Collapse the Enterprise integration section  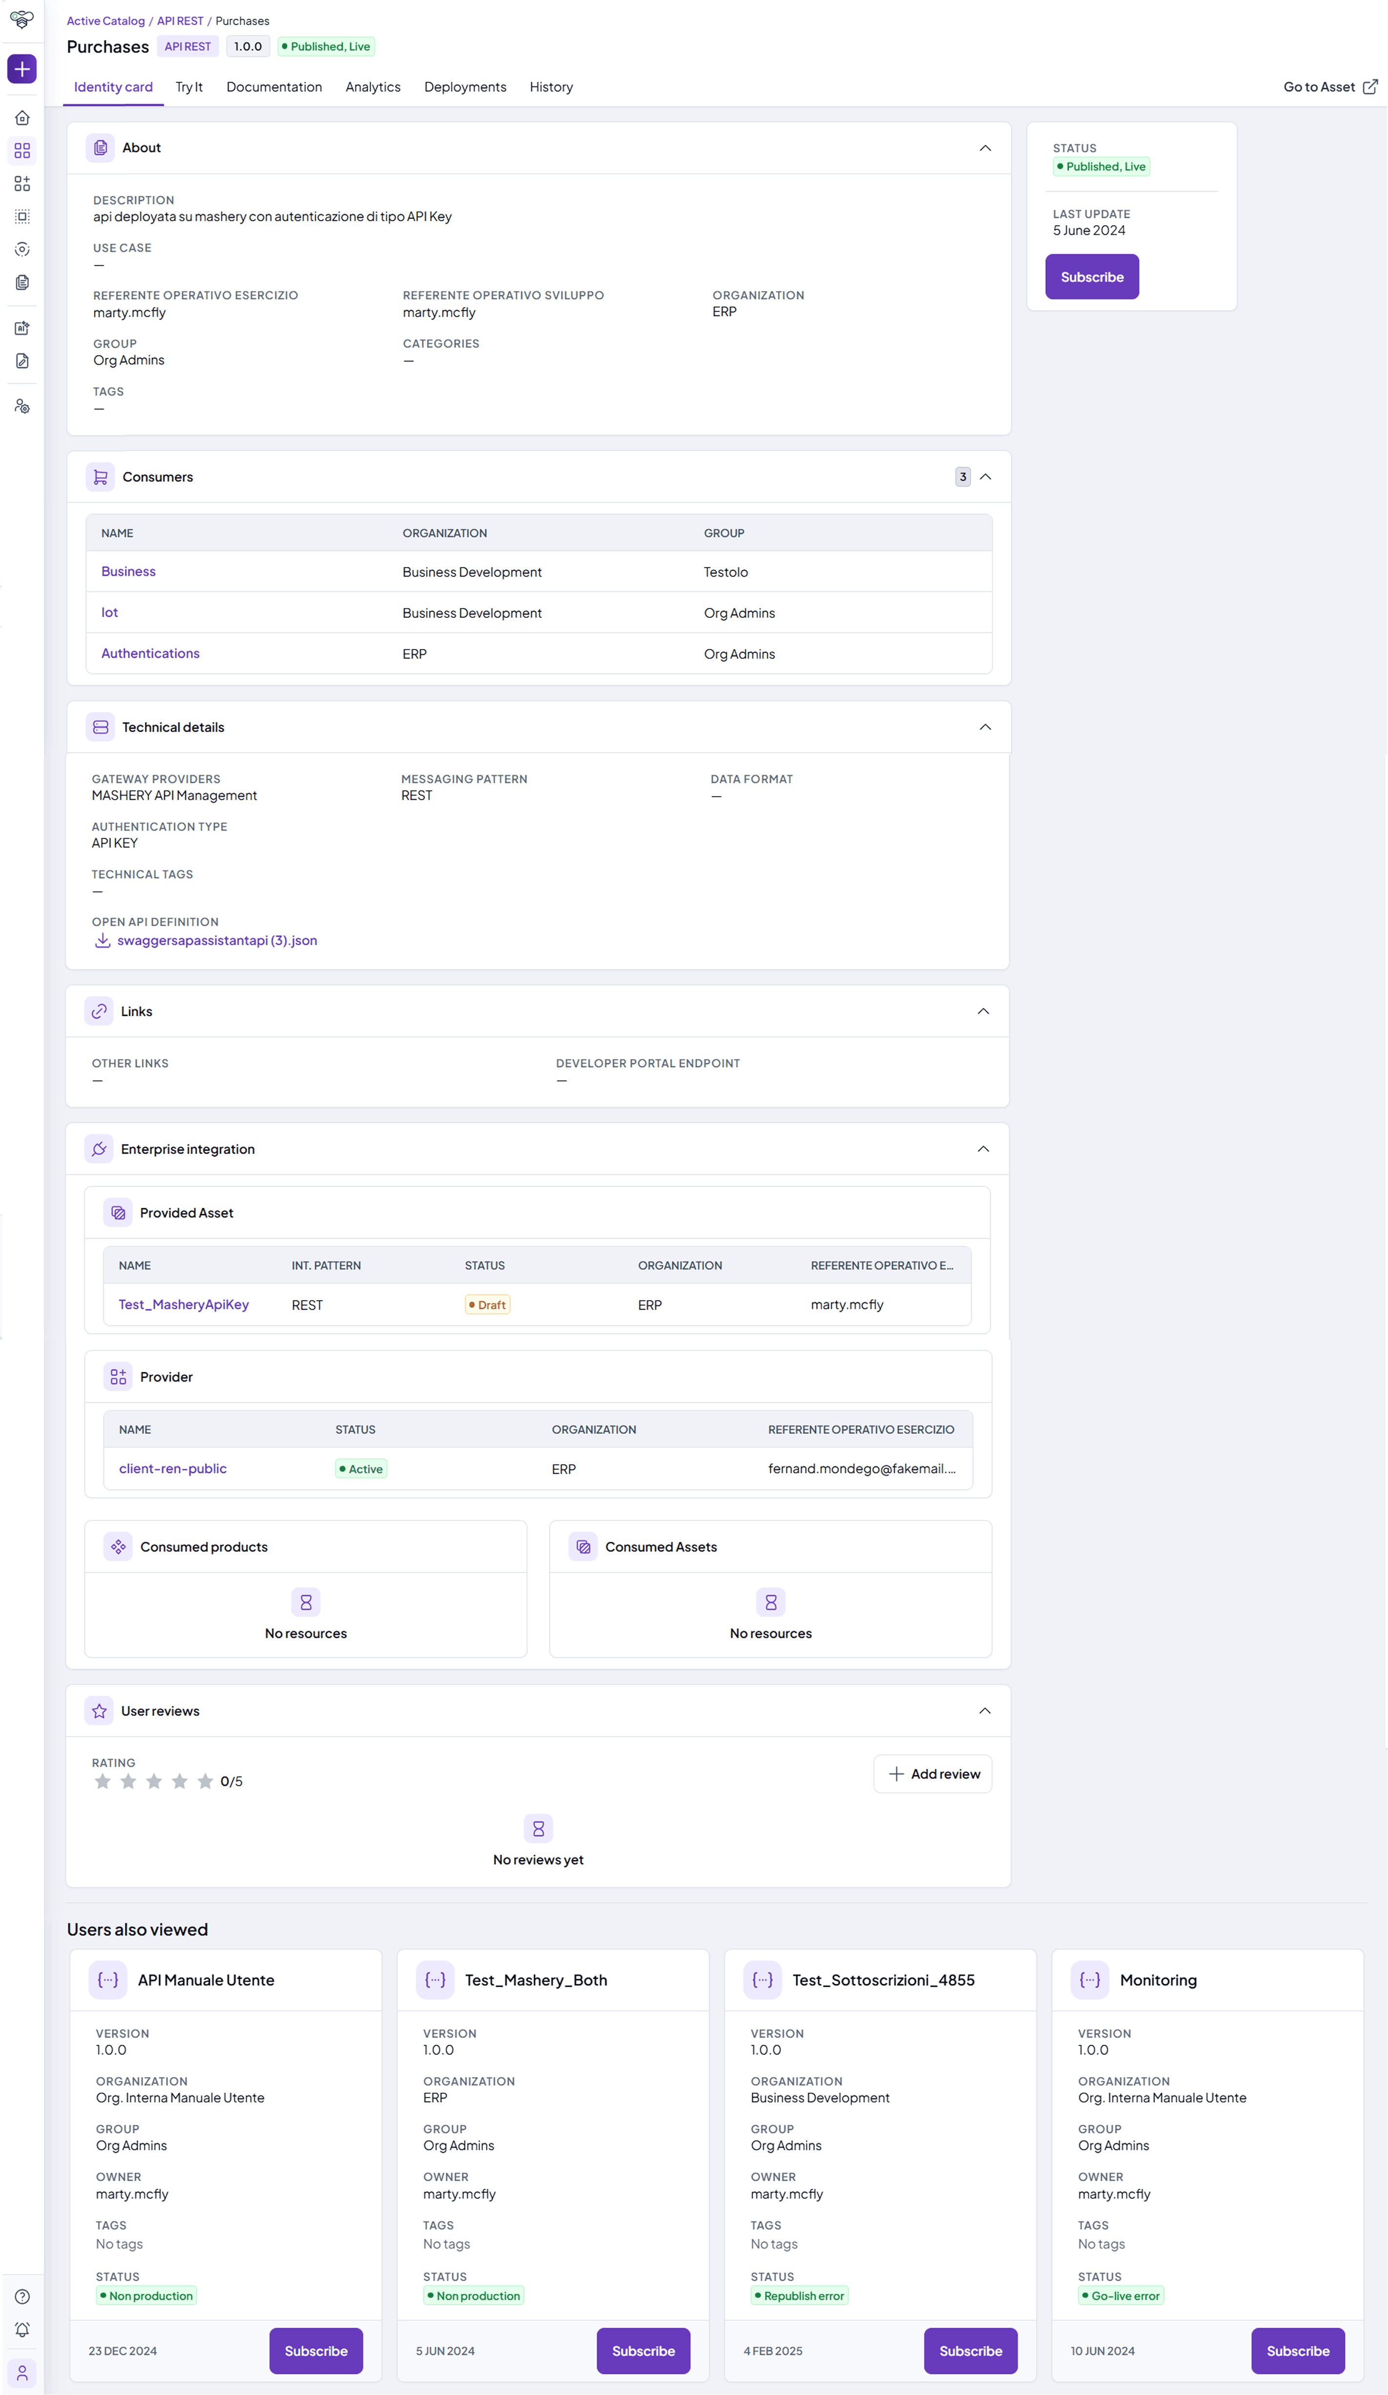tap(983, 1149)
